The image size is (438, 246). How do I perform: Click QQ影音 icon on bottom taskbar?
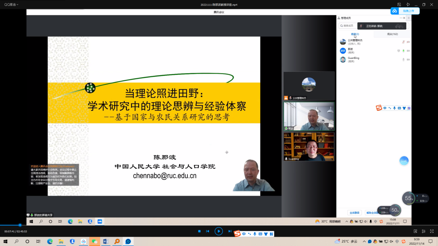point(128,242)
